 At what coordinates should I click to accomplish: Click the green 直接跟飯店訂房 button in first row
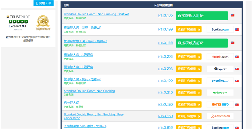(x=202, y=16)
